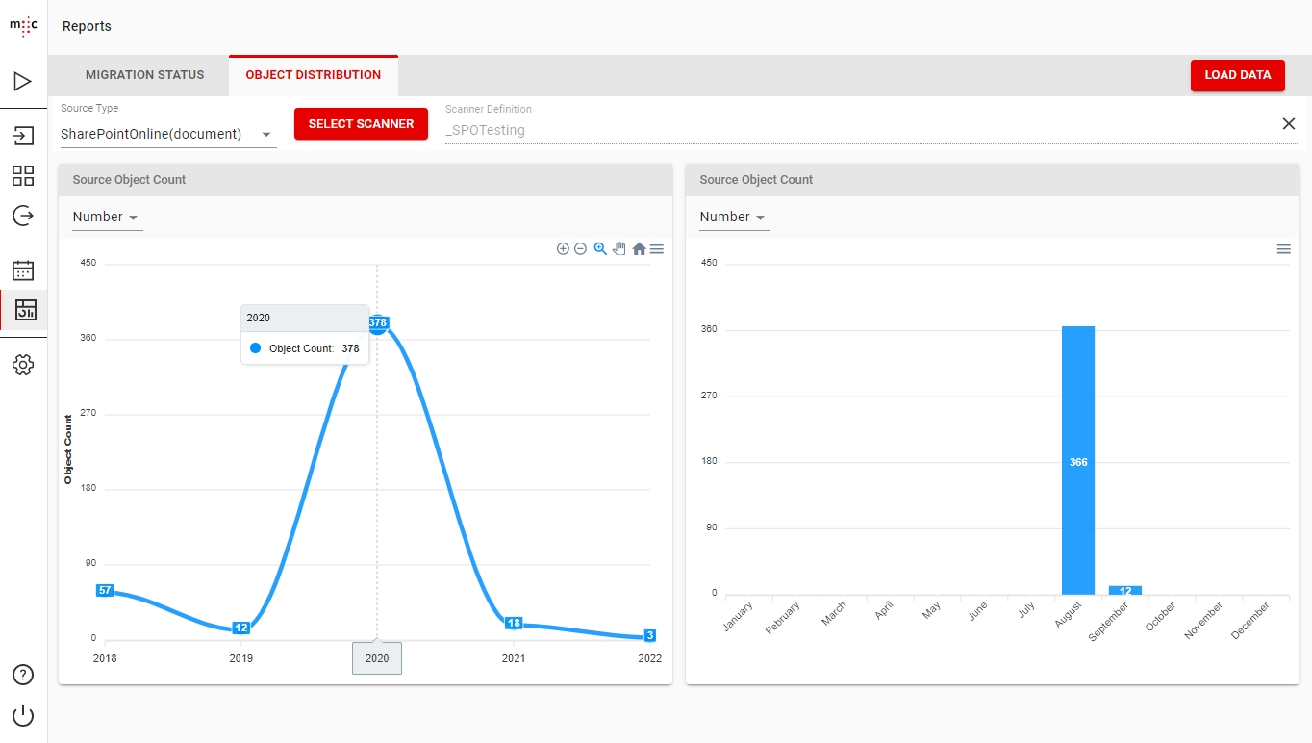Image resolution: width=1312 pixels, height=743 pixels.
Task: Open Number dropdown in left chart panel
Action: tap(107, 218)
